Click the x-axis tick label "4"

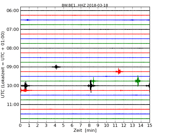[x=55, y=125]
